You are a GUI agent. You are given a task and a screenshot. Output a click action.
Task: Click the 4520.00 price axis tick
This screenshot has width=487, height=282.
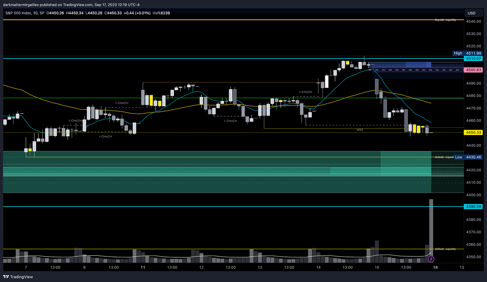point(473,46)
